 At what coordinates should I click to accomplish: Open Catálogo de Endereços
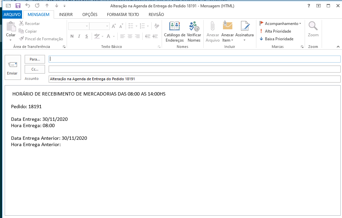[174, 32]
